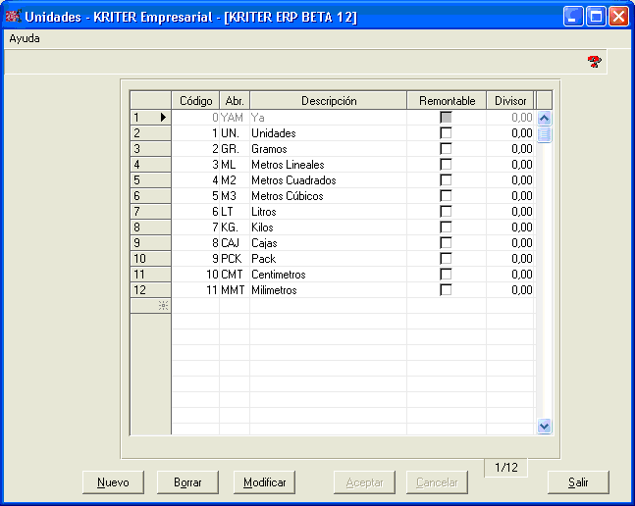Click the Aceptar button
Image resolution: width=635 pixels, height=506 pixels.
pos(364,482)
